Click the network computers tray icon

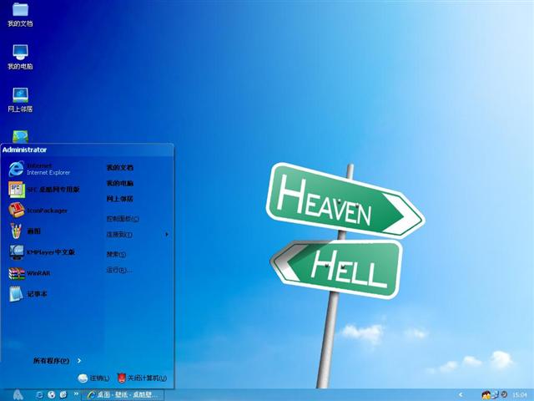(x=495, y=395)
